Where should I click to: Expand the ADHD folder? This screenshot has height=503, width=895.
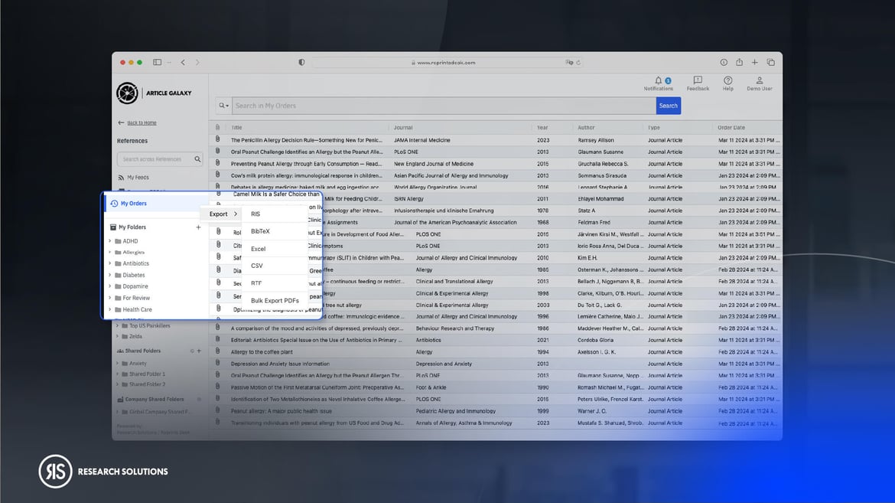pos(110,241)
